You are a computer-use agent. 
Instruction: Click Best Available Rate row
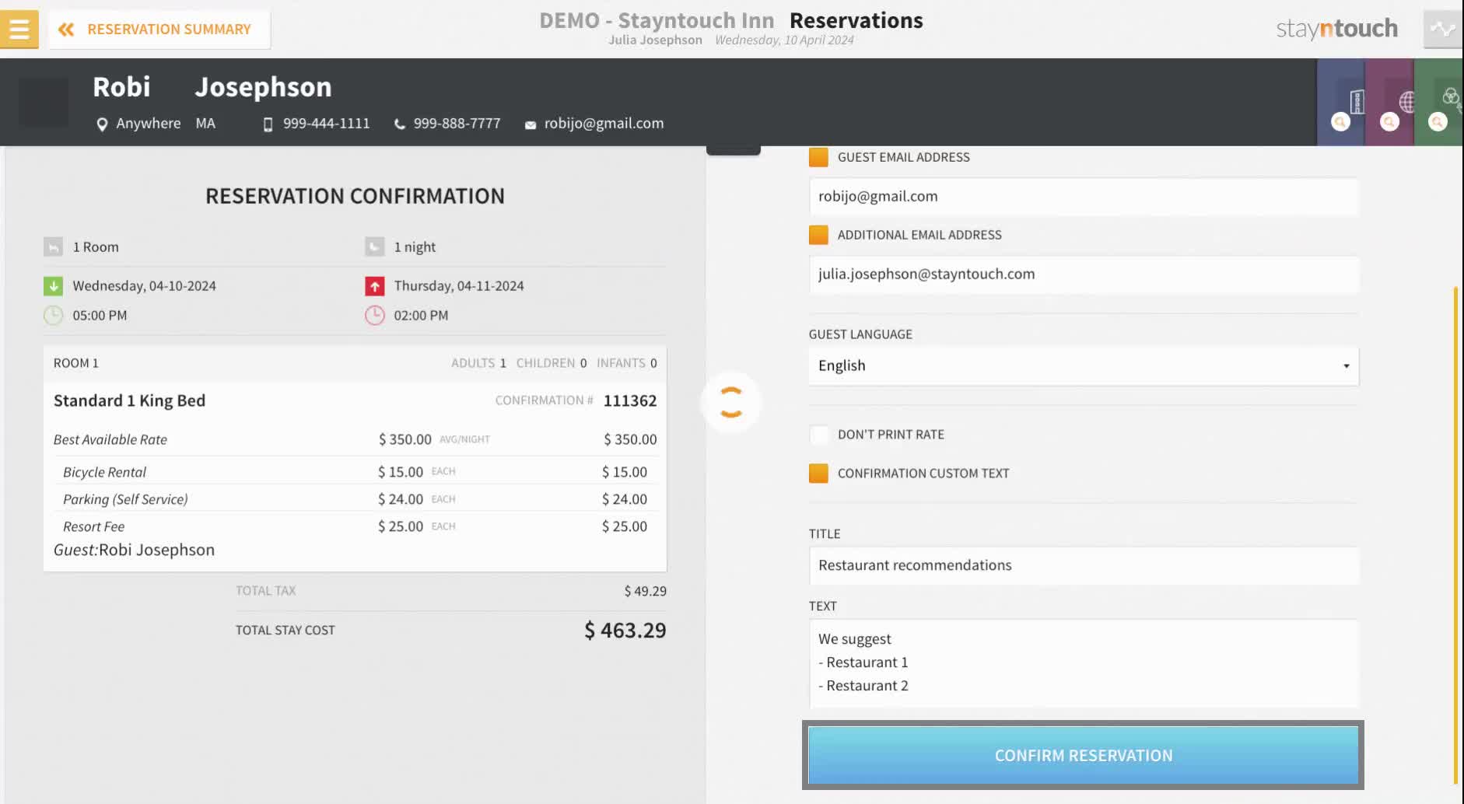(355, 439)
